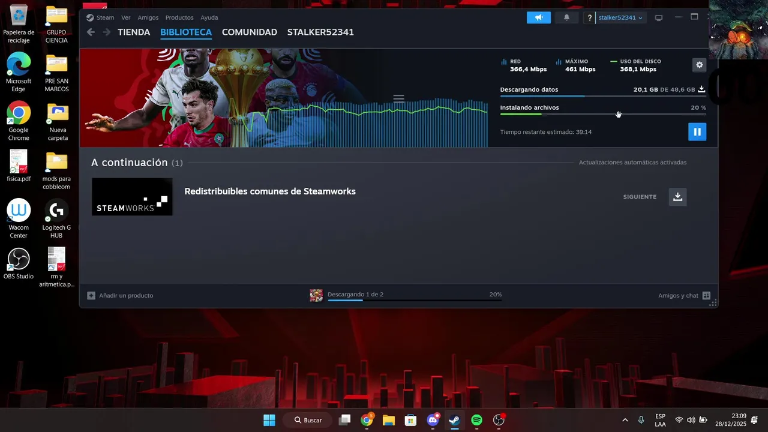Image resolution: width=768 pixels, height=432 pixels.
Task: Select the GRUPO CIENCIA folder
Action: [56, 24]
